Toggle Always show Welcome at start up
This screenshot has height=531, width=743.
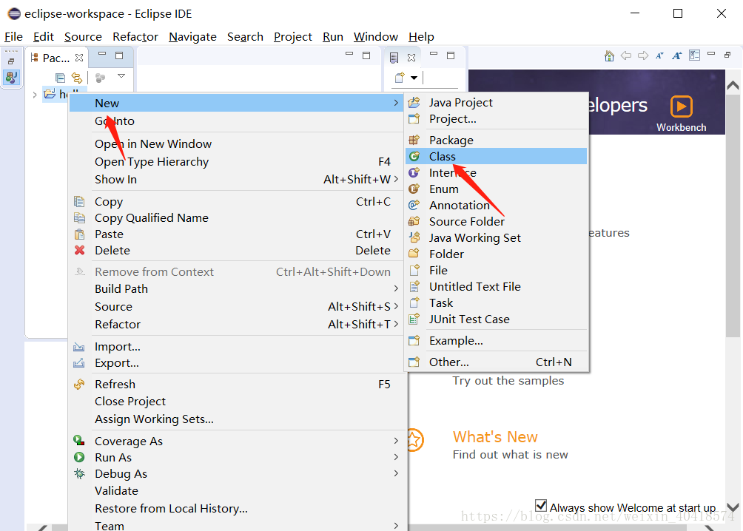[541, 506]
